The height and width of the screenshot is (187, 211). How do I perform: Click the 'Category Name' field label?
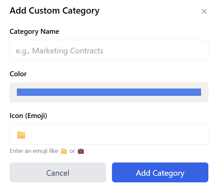pos(34,32)
